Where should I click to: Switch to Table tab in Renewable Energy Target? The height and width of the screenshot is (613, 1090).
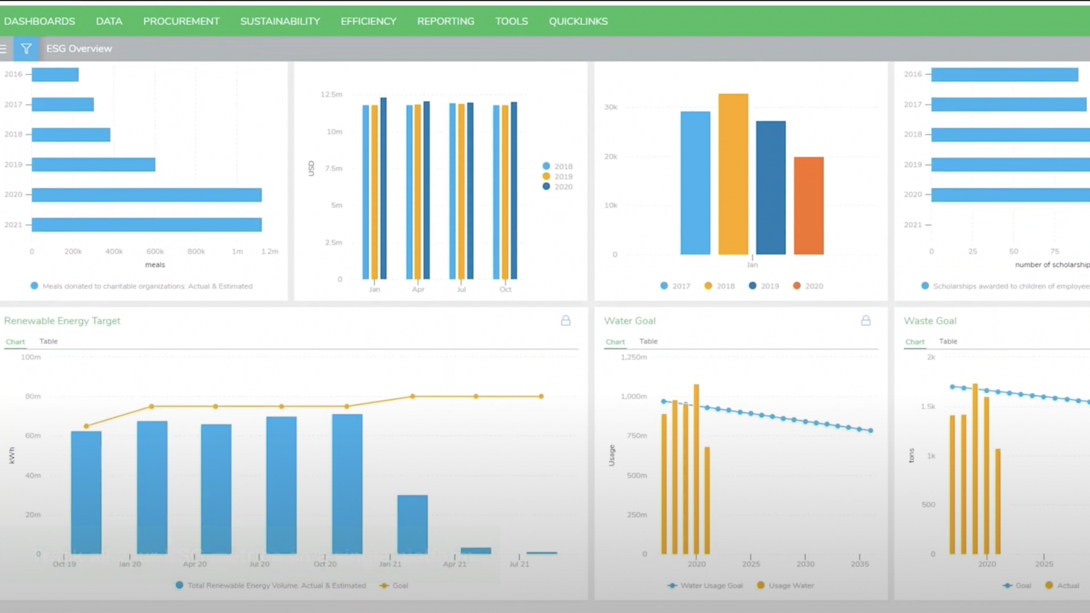pyautogui.click(x=48, y=342)
